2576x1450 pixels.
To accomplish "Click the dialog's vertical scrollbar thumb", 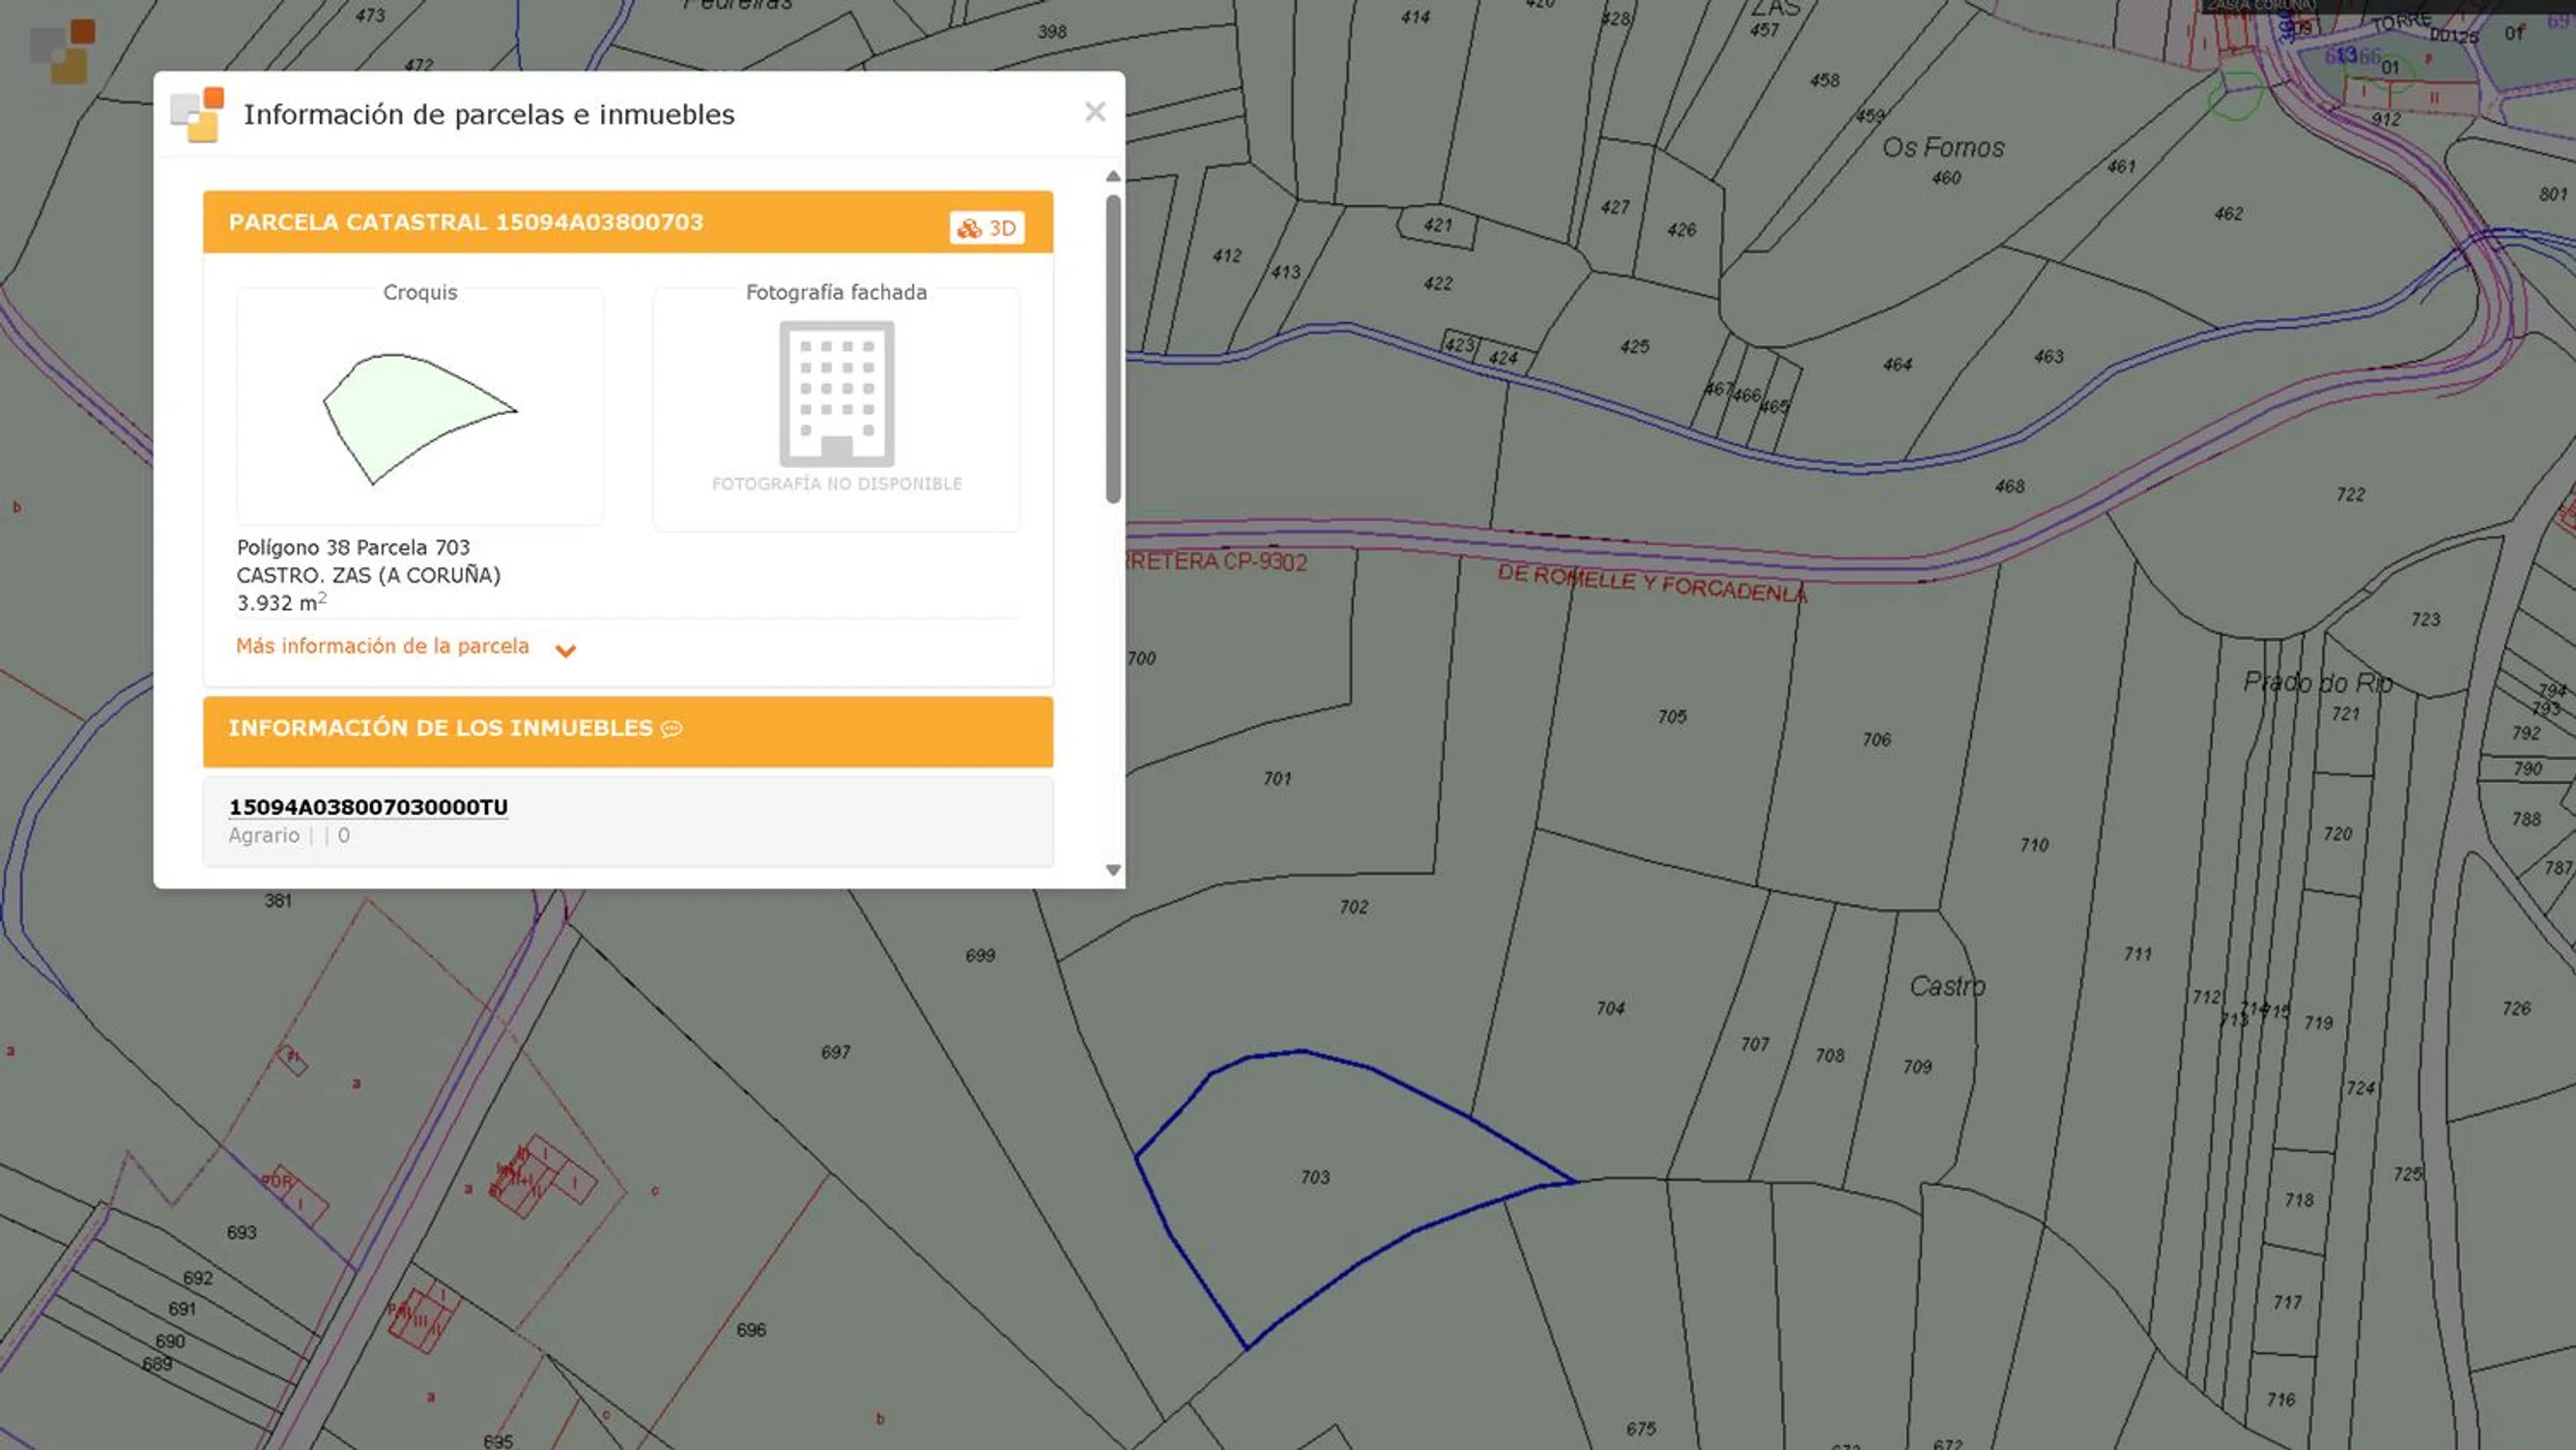I will point(1113,348).
